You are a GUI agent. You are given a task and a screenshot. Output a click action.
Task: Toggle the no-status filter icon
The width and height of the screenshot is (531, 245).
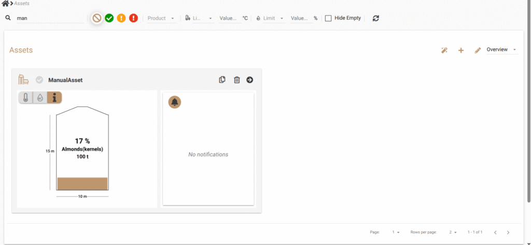[96, 18]
